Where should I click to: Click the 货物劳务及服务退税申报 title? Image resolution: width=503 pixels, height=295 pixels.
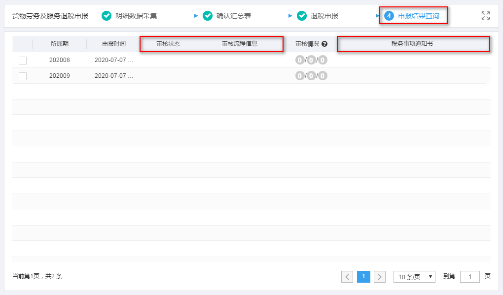[x=50, y=16]
